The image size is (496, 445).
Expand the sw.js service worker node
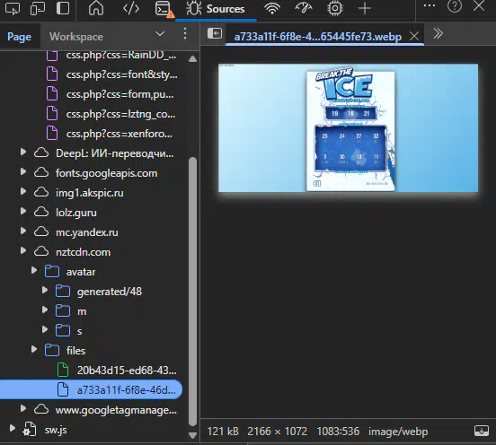pyautogui.click(x=12, y=428)
